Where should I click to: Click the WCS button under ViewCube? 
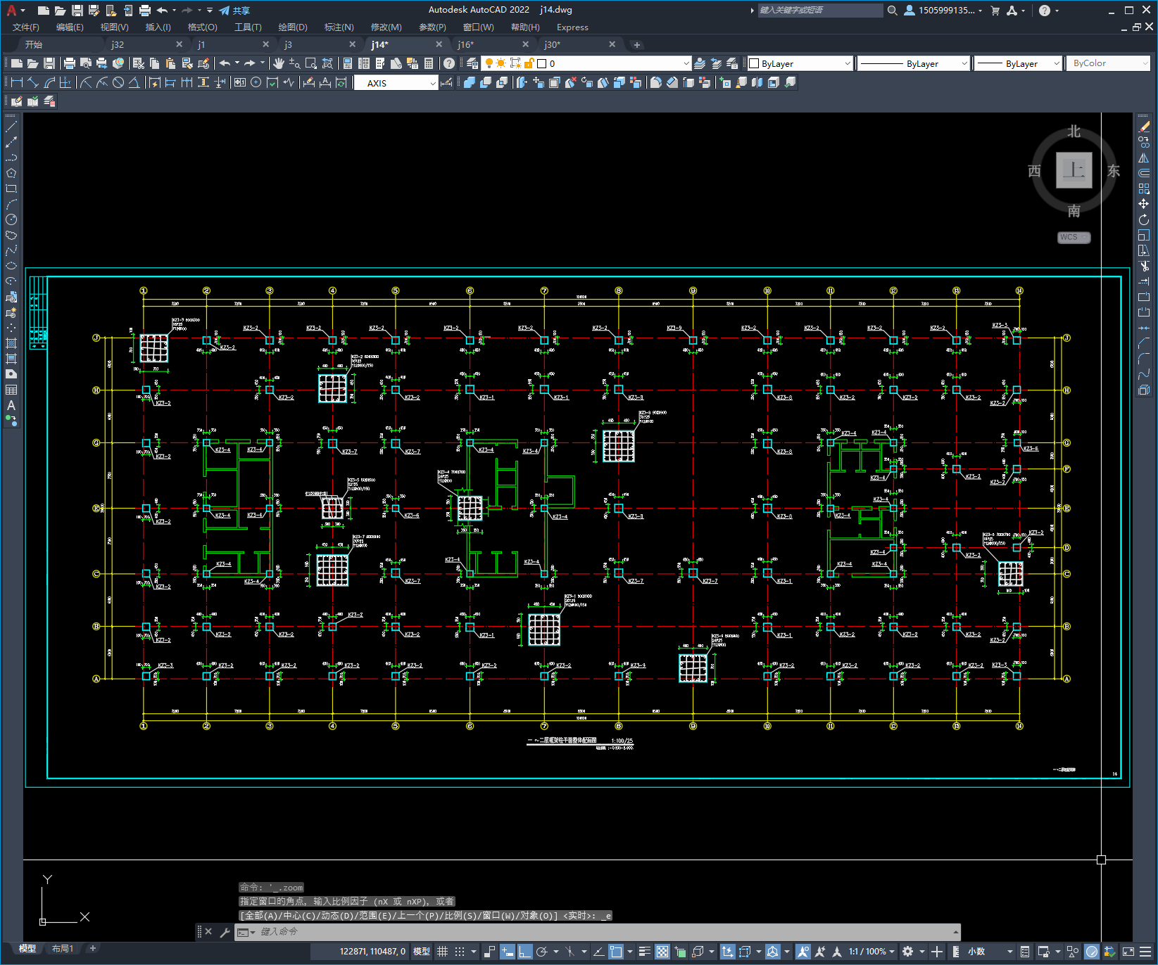1074,237
